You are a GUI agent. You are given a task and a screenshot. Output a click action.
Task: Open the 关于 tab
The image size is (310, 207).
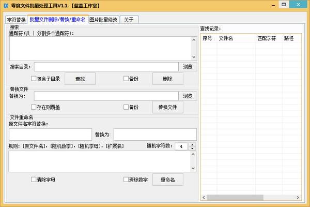pyautogui.click(x=129, y=20)
